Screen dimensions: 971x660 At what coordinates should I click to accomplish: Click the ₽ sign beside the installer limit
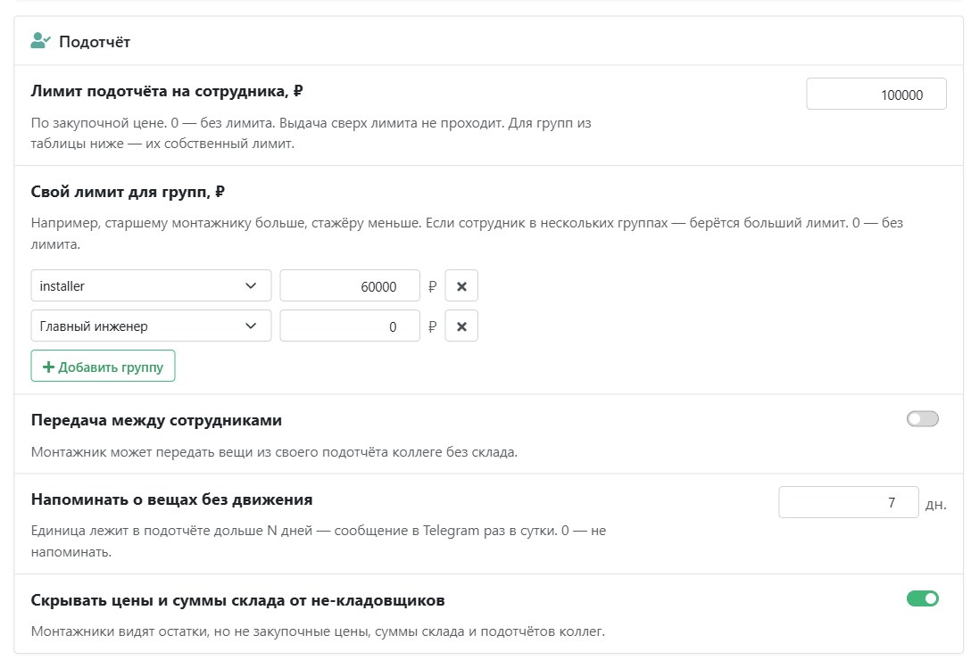[432, 286]
